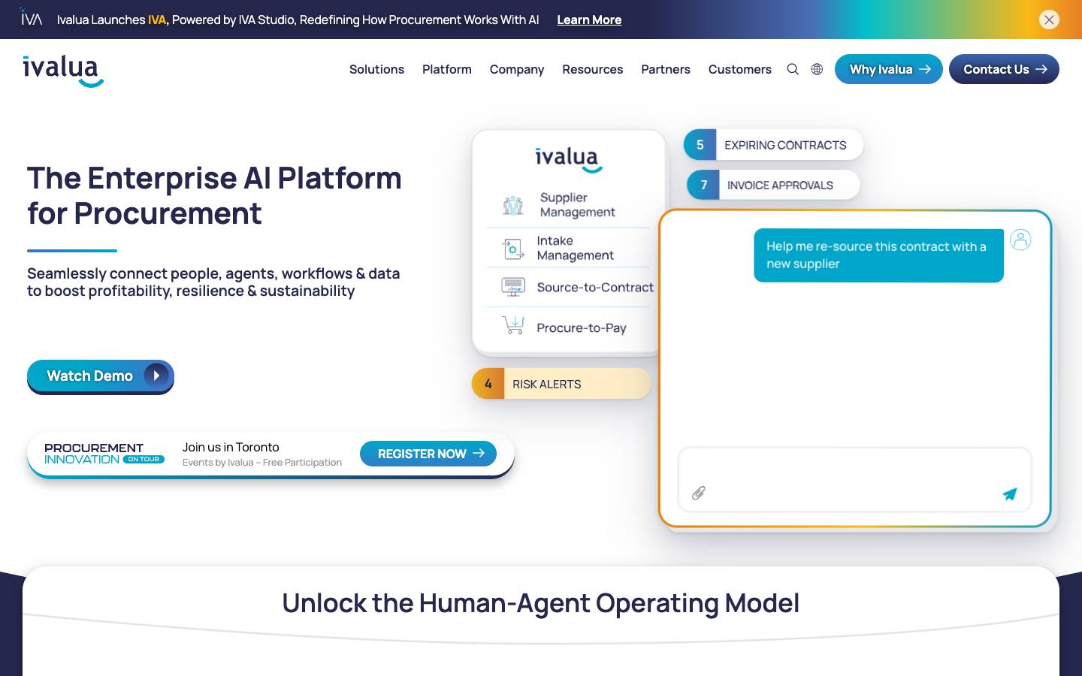
Task: Click the 'Source-to-Contract' text
Action: pos(595,287)
